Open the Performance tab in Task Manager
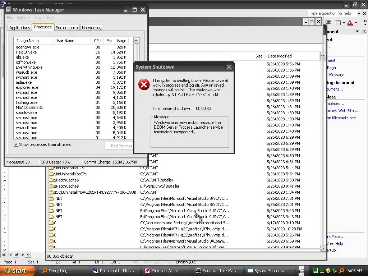This screenshot has width=368, height=276. [x=66, y=27]
